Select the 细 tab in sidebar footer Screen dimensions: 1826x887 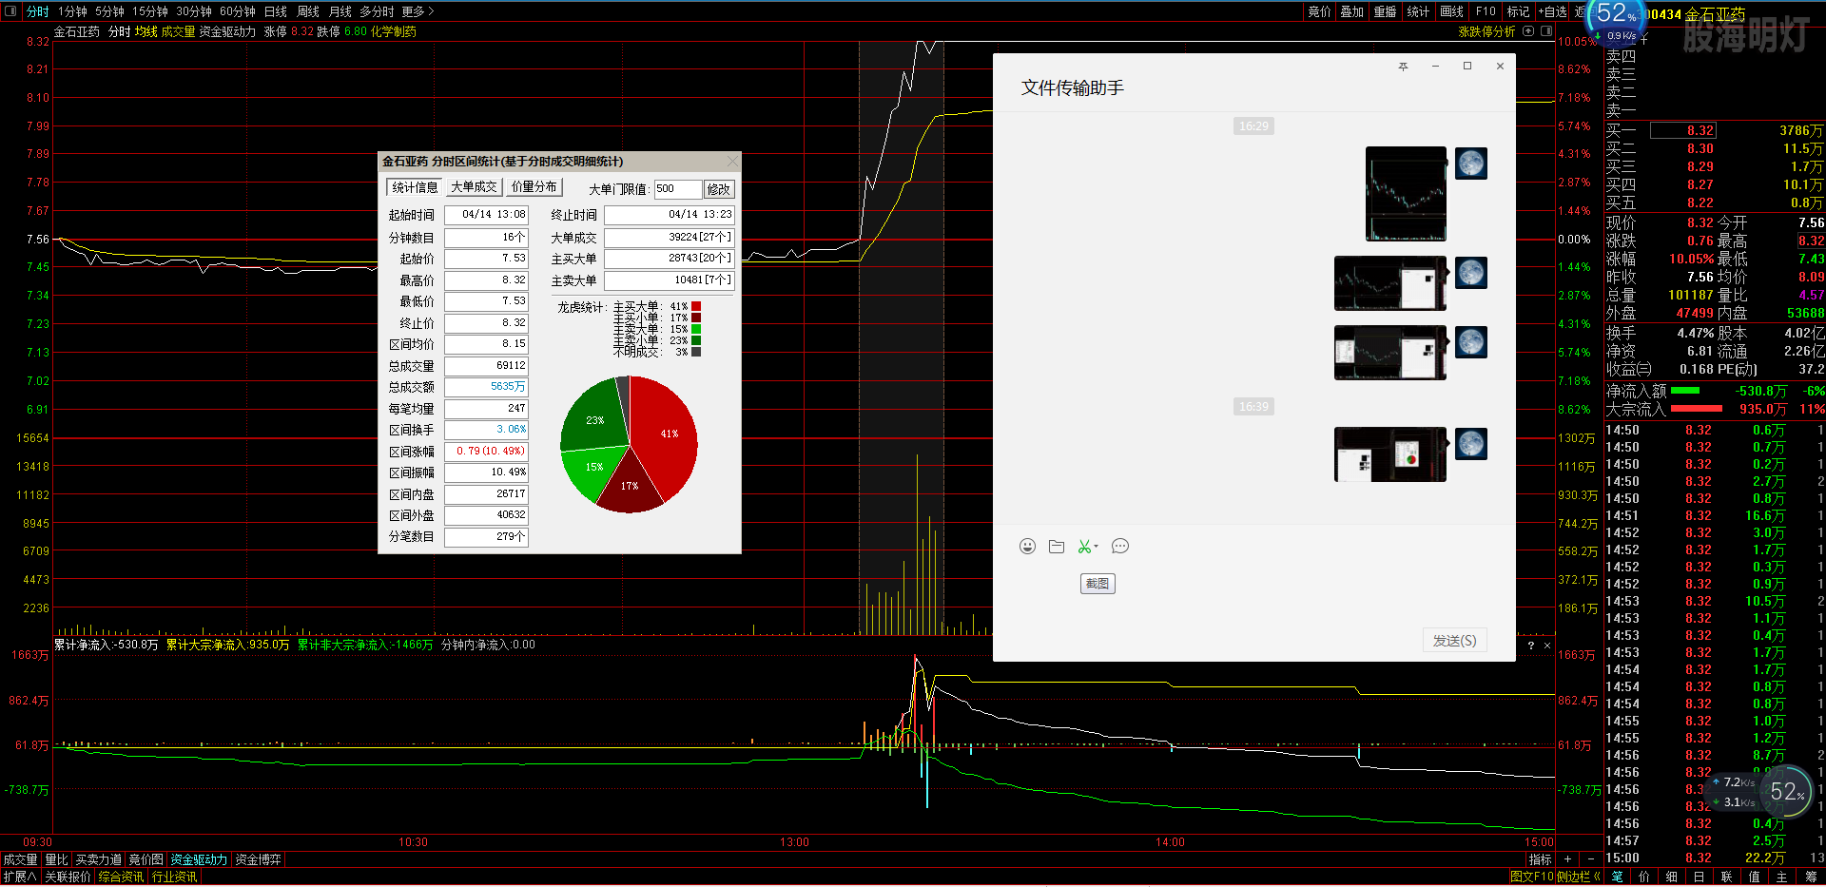click(x=1672, y=877)
